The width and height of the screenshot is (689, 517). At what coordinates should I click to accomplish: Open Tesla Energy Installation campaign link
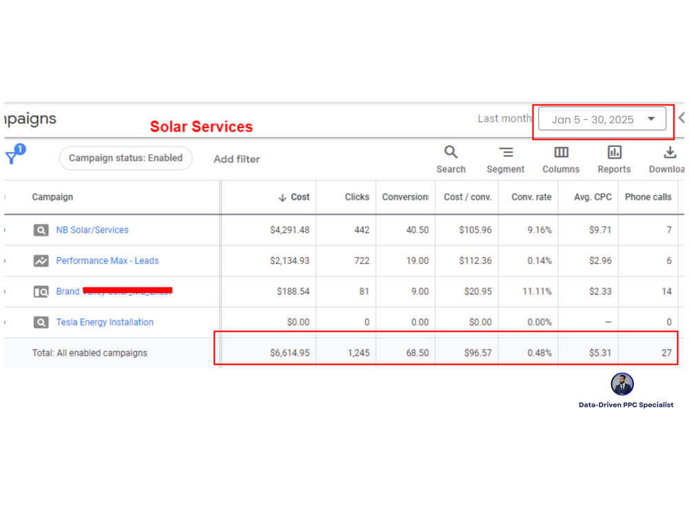(x=105, y=322)
